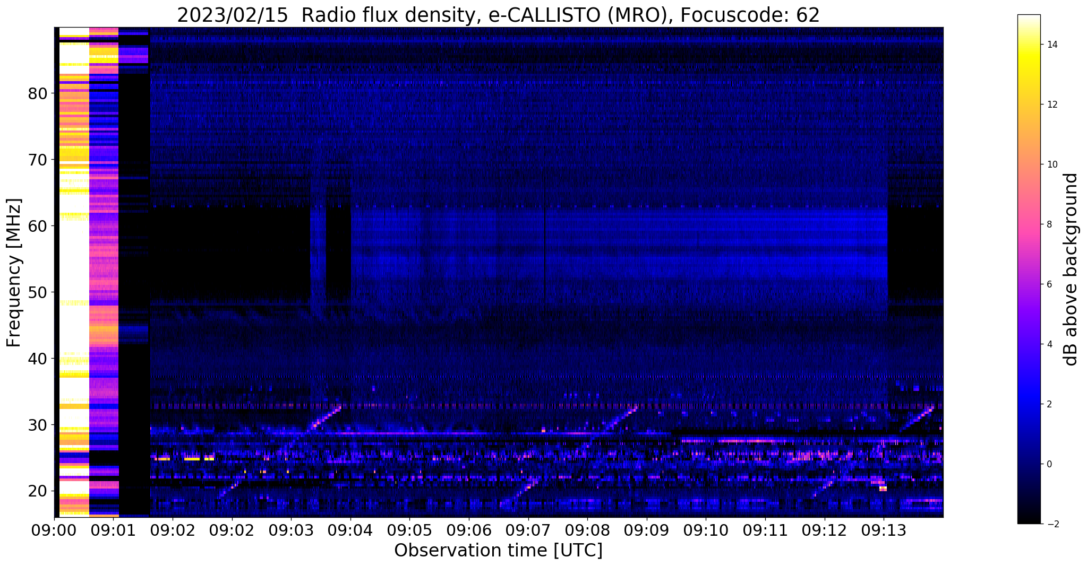Click the 8 tick label on the colorbar
This screenshot has height=566, width=1087.
1049,224
